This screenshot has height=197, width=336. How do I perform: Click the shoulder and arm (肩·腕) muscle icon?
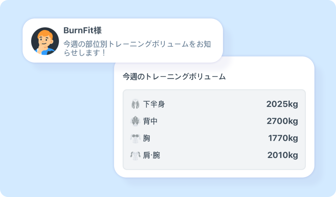(x=135, y=155)
